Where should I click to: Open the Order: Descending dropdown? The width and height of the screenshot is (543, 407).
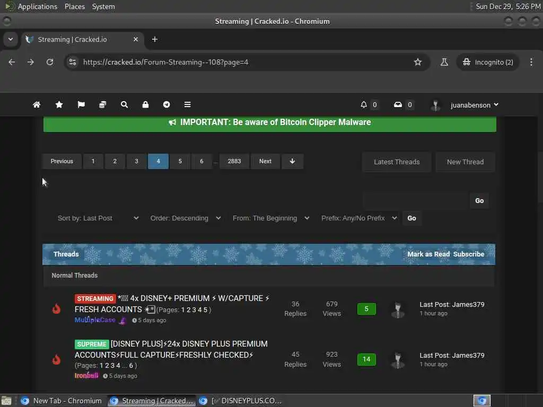tap(186, 218)
